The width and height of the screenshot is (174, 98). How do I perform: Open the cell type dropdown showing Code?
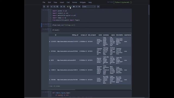tap(89, 7)
